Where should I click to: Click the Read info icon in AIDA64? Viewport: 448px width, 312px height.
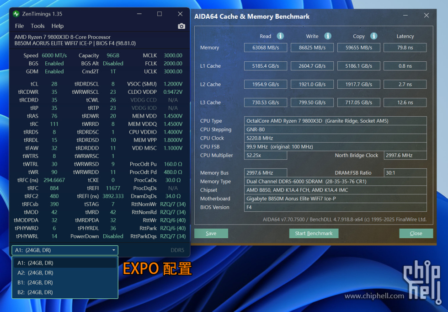(280, 36)
